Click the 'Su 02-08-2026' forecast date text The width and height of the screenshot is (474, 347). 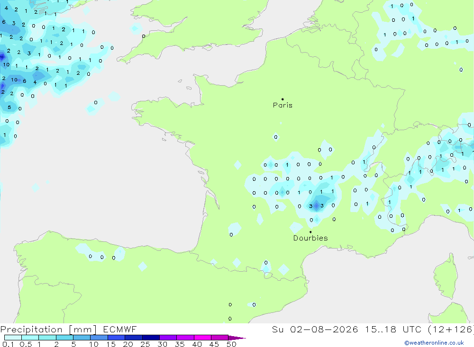click(315, 329)
